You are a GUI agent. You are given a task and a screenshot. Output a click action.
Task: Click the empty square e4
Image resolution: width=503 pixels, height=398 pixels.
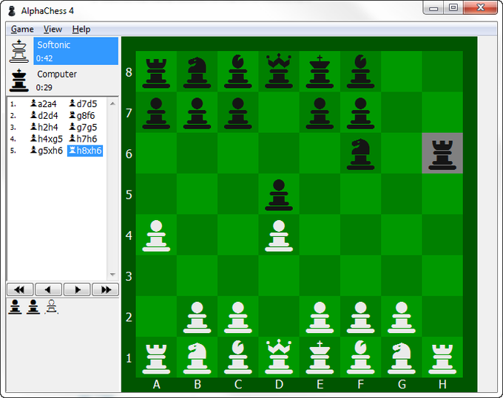pos(320,235)
